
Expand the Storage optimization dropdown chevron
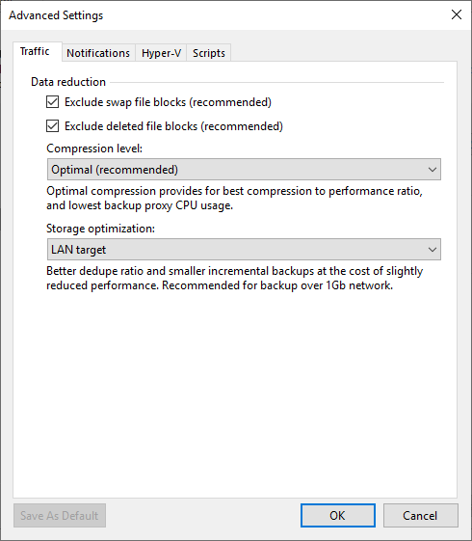[433, 250]
